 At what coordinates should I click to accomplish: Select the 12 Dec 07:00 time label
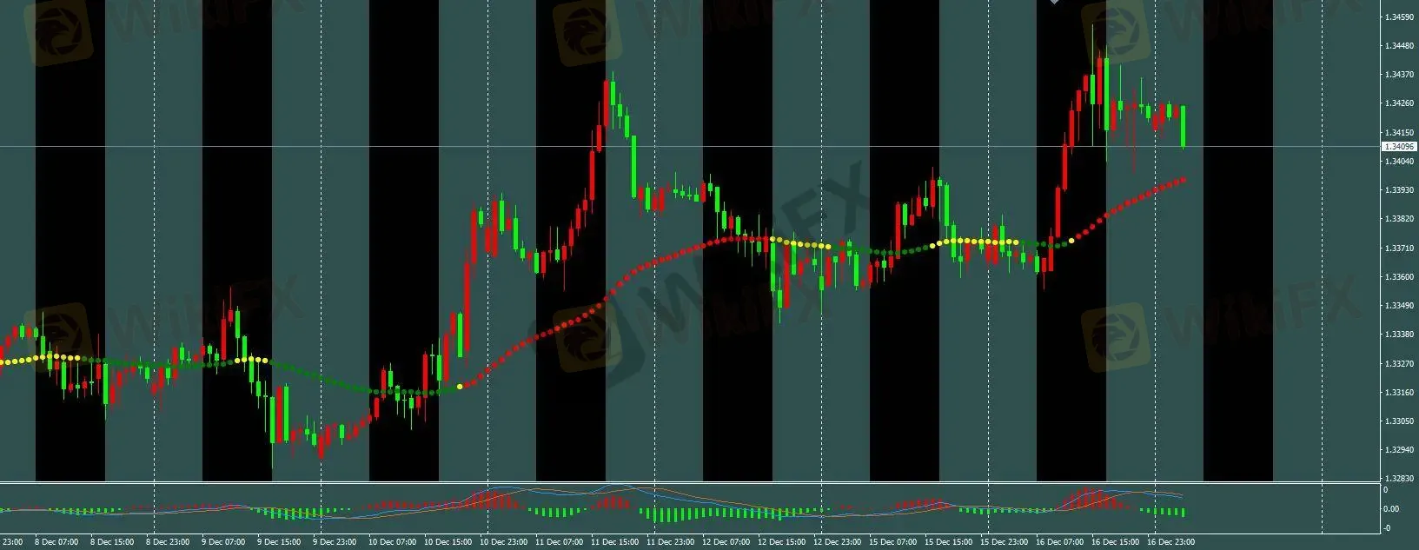(726, 542)
